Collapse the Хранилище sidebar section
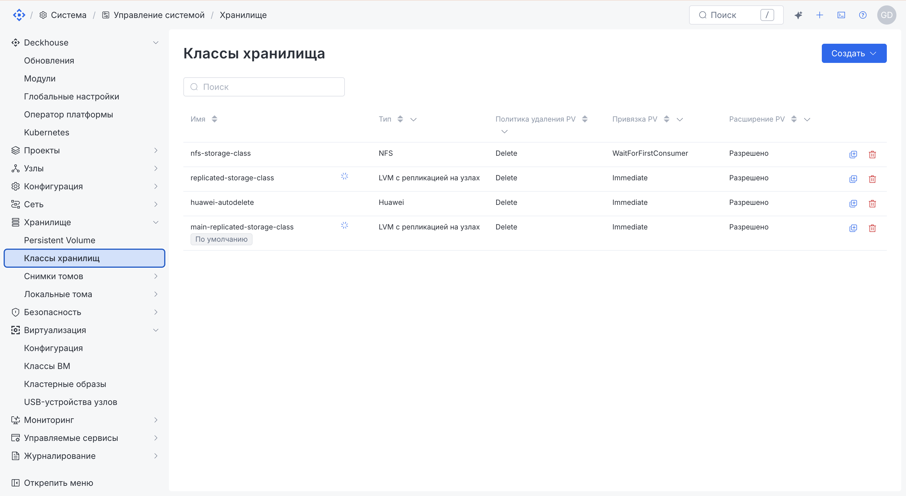Screen dimensions: 906x496 (156, 222)
